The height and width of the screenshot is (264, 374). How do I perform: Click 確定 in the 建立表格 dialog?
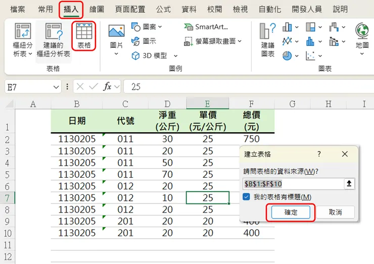pyautogui.click(x=291, y=212)
